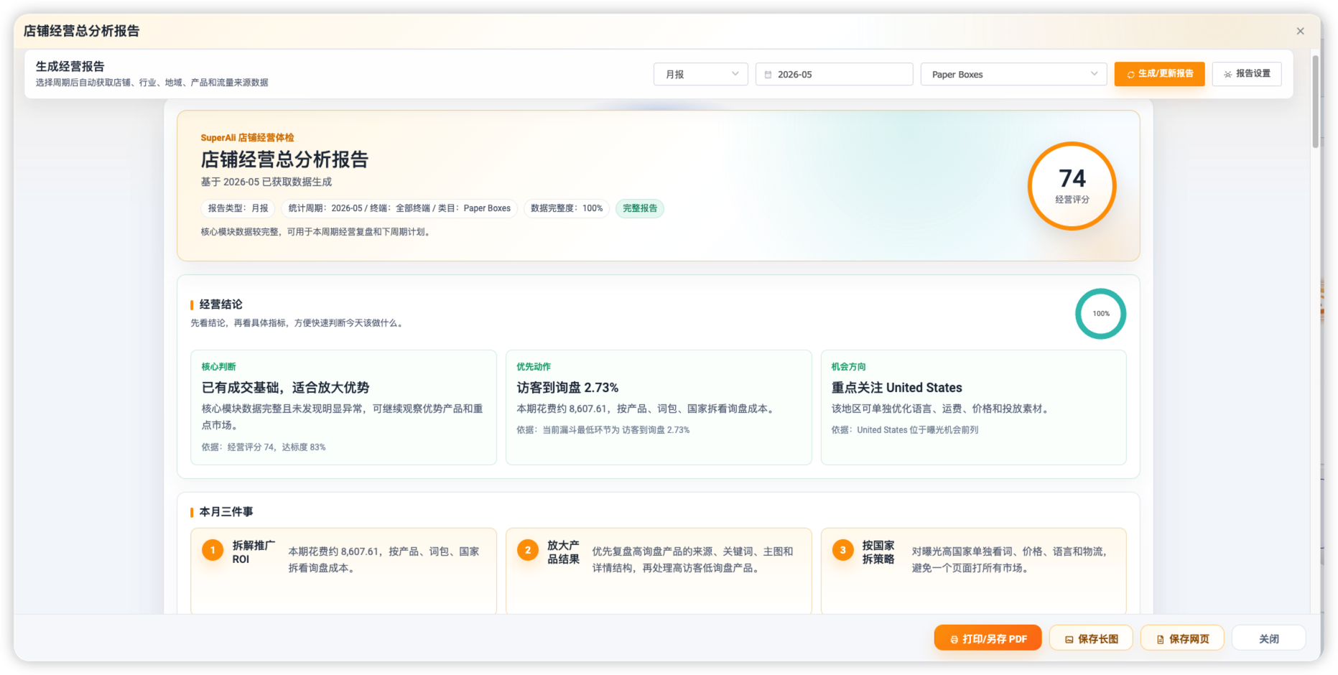Click the 完整报告 green tag
This screenshot has height=675, width=1338.
pyautogui.click(x=639, y=208)
